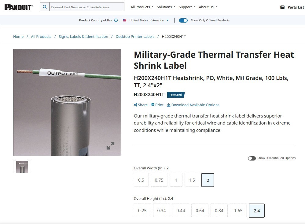Select overall width 1
This screenshot has height=224, width=305.
coord(176,180)
